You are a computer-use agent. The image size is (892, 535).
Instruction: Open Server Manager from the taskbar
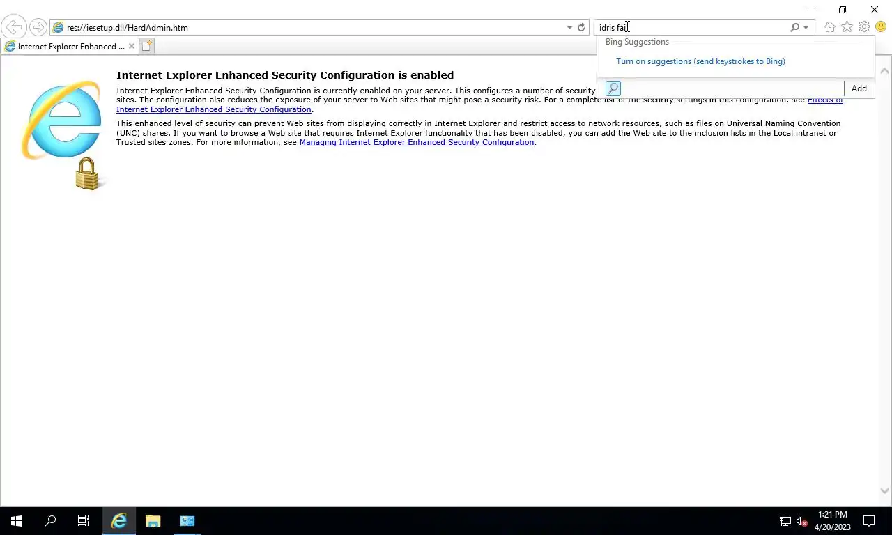pos(187,521)
